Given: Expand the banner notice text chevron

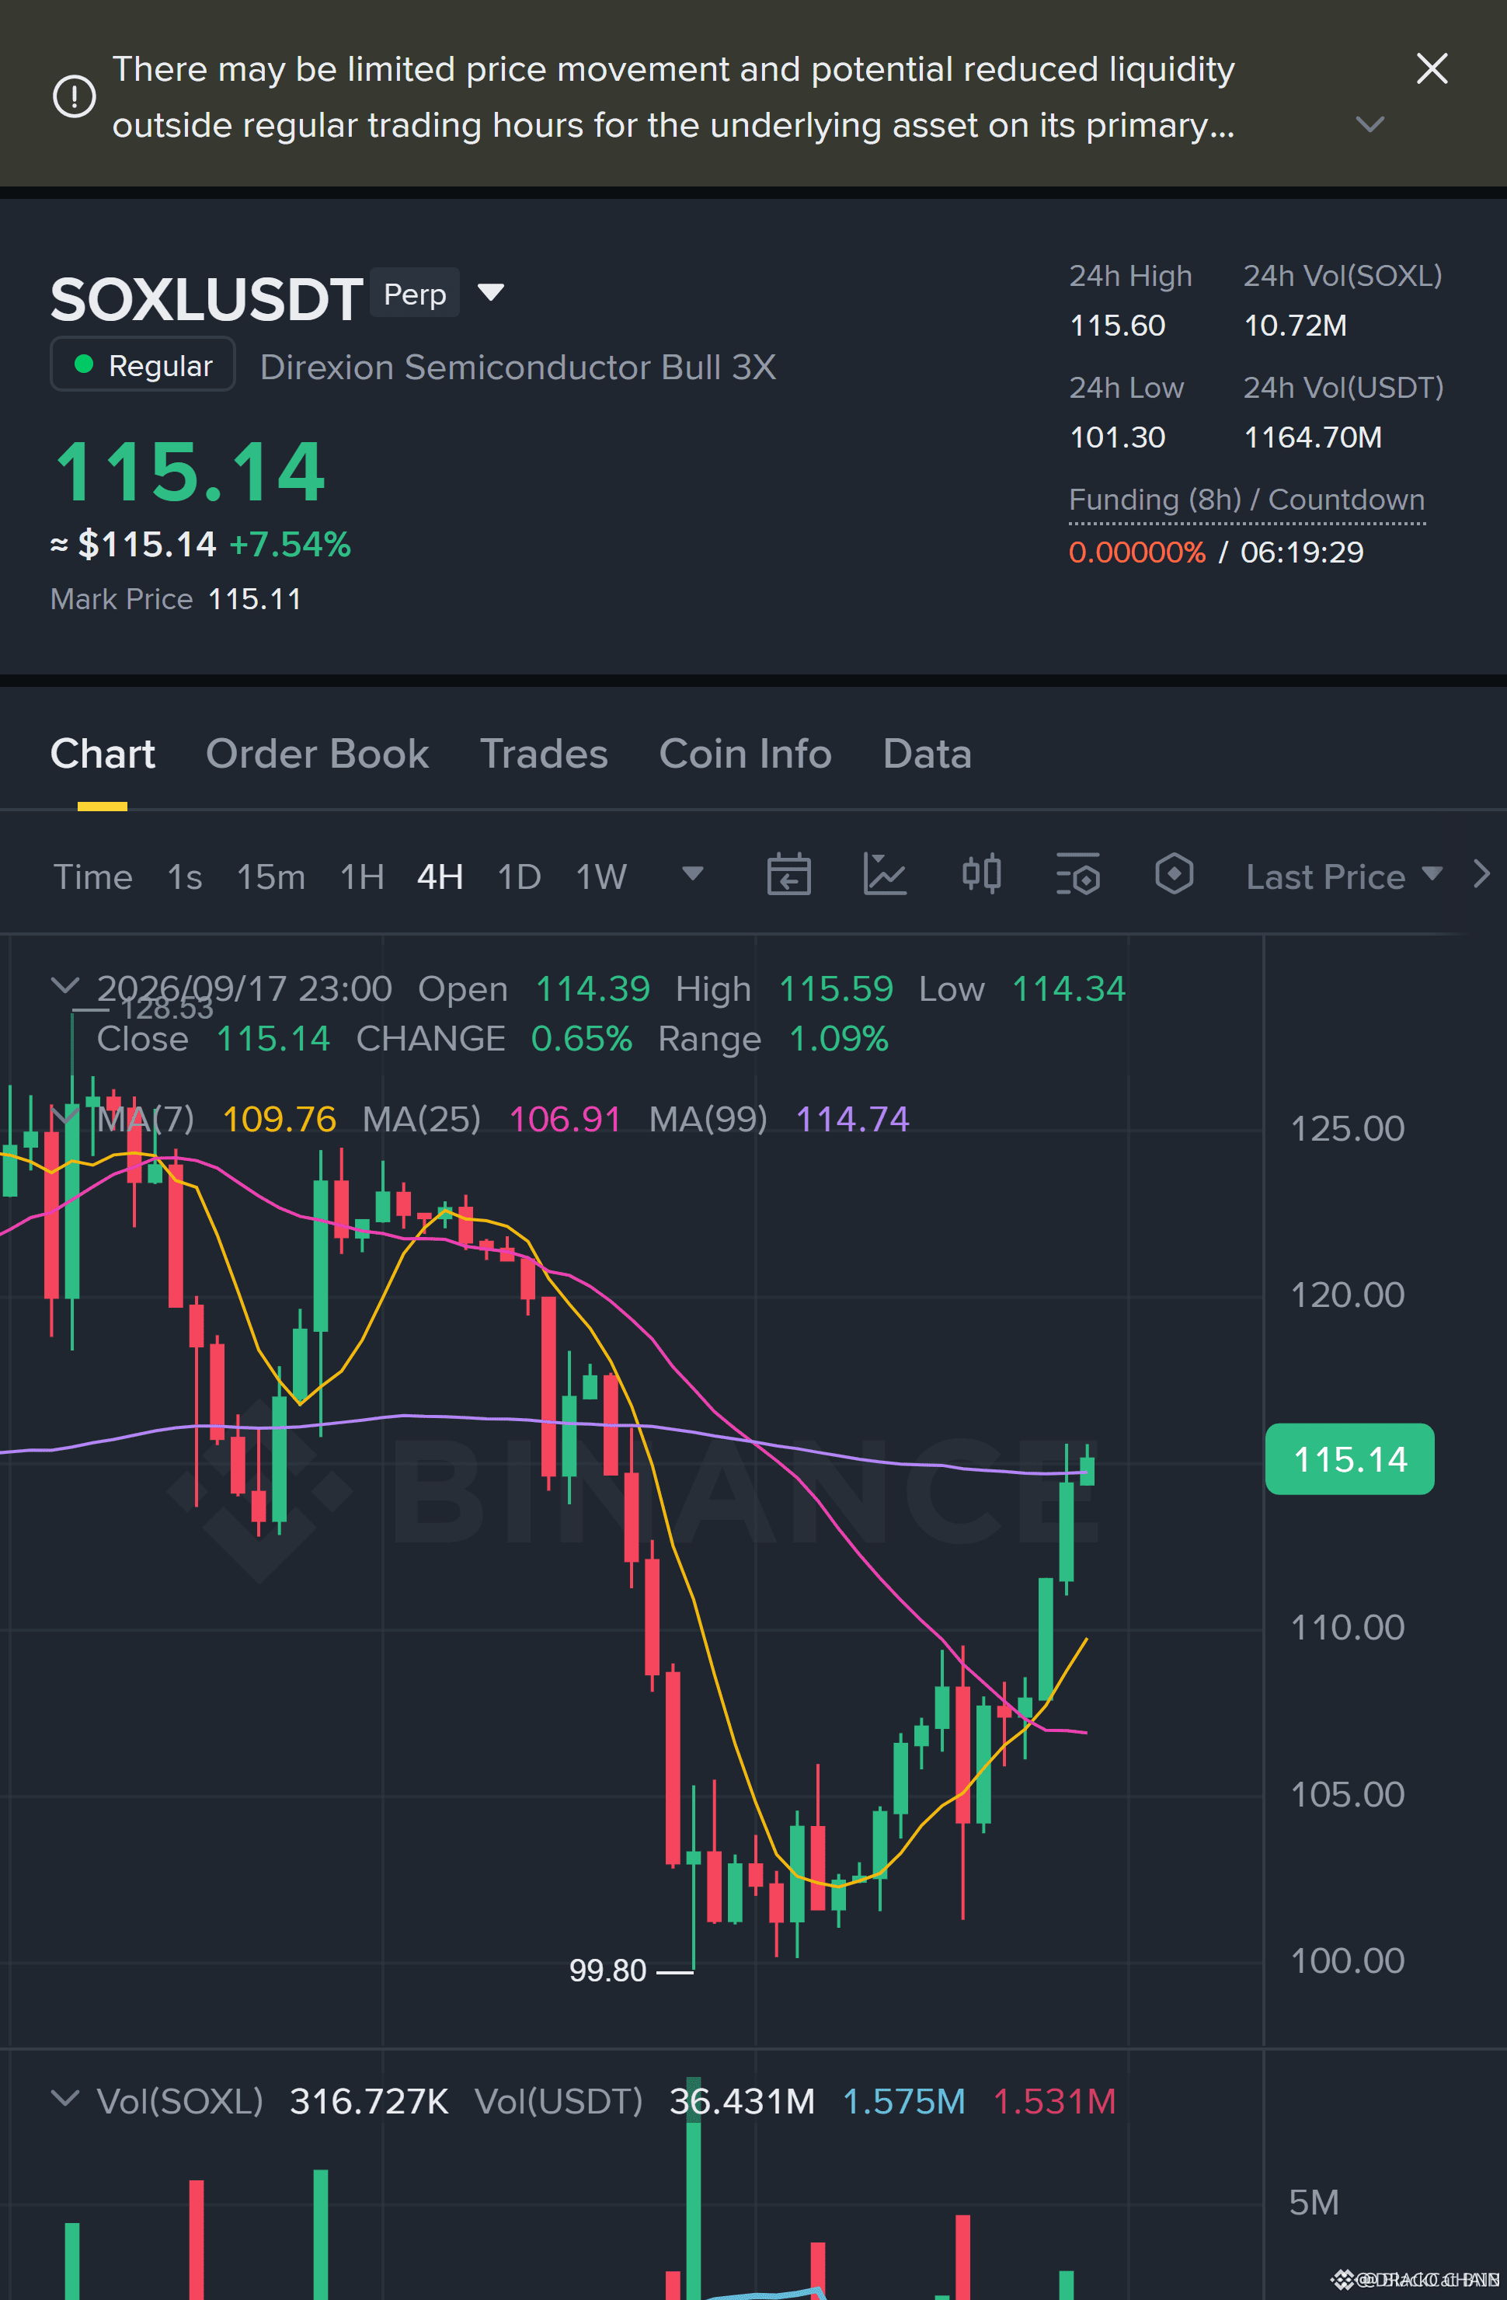Looking at the screenshot, I should pyautogui.click(x=1370, y=124).
